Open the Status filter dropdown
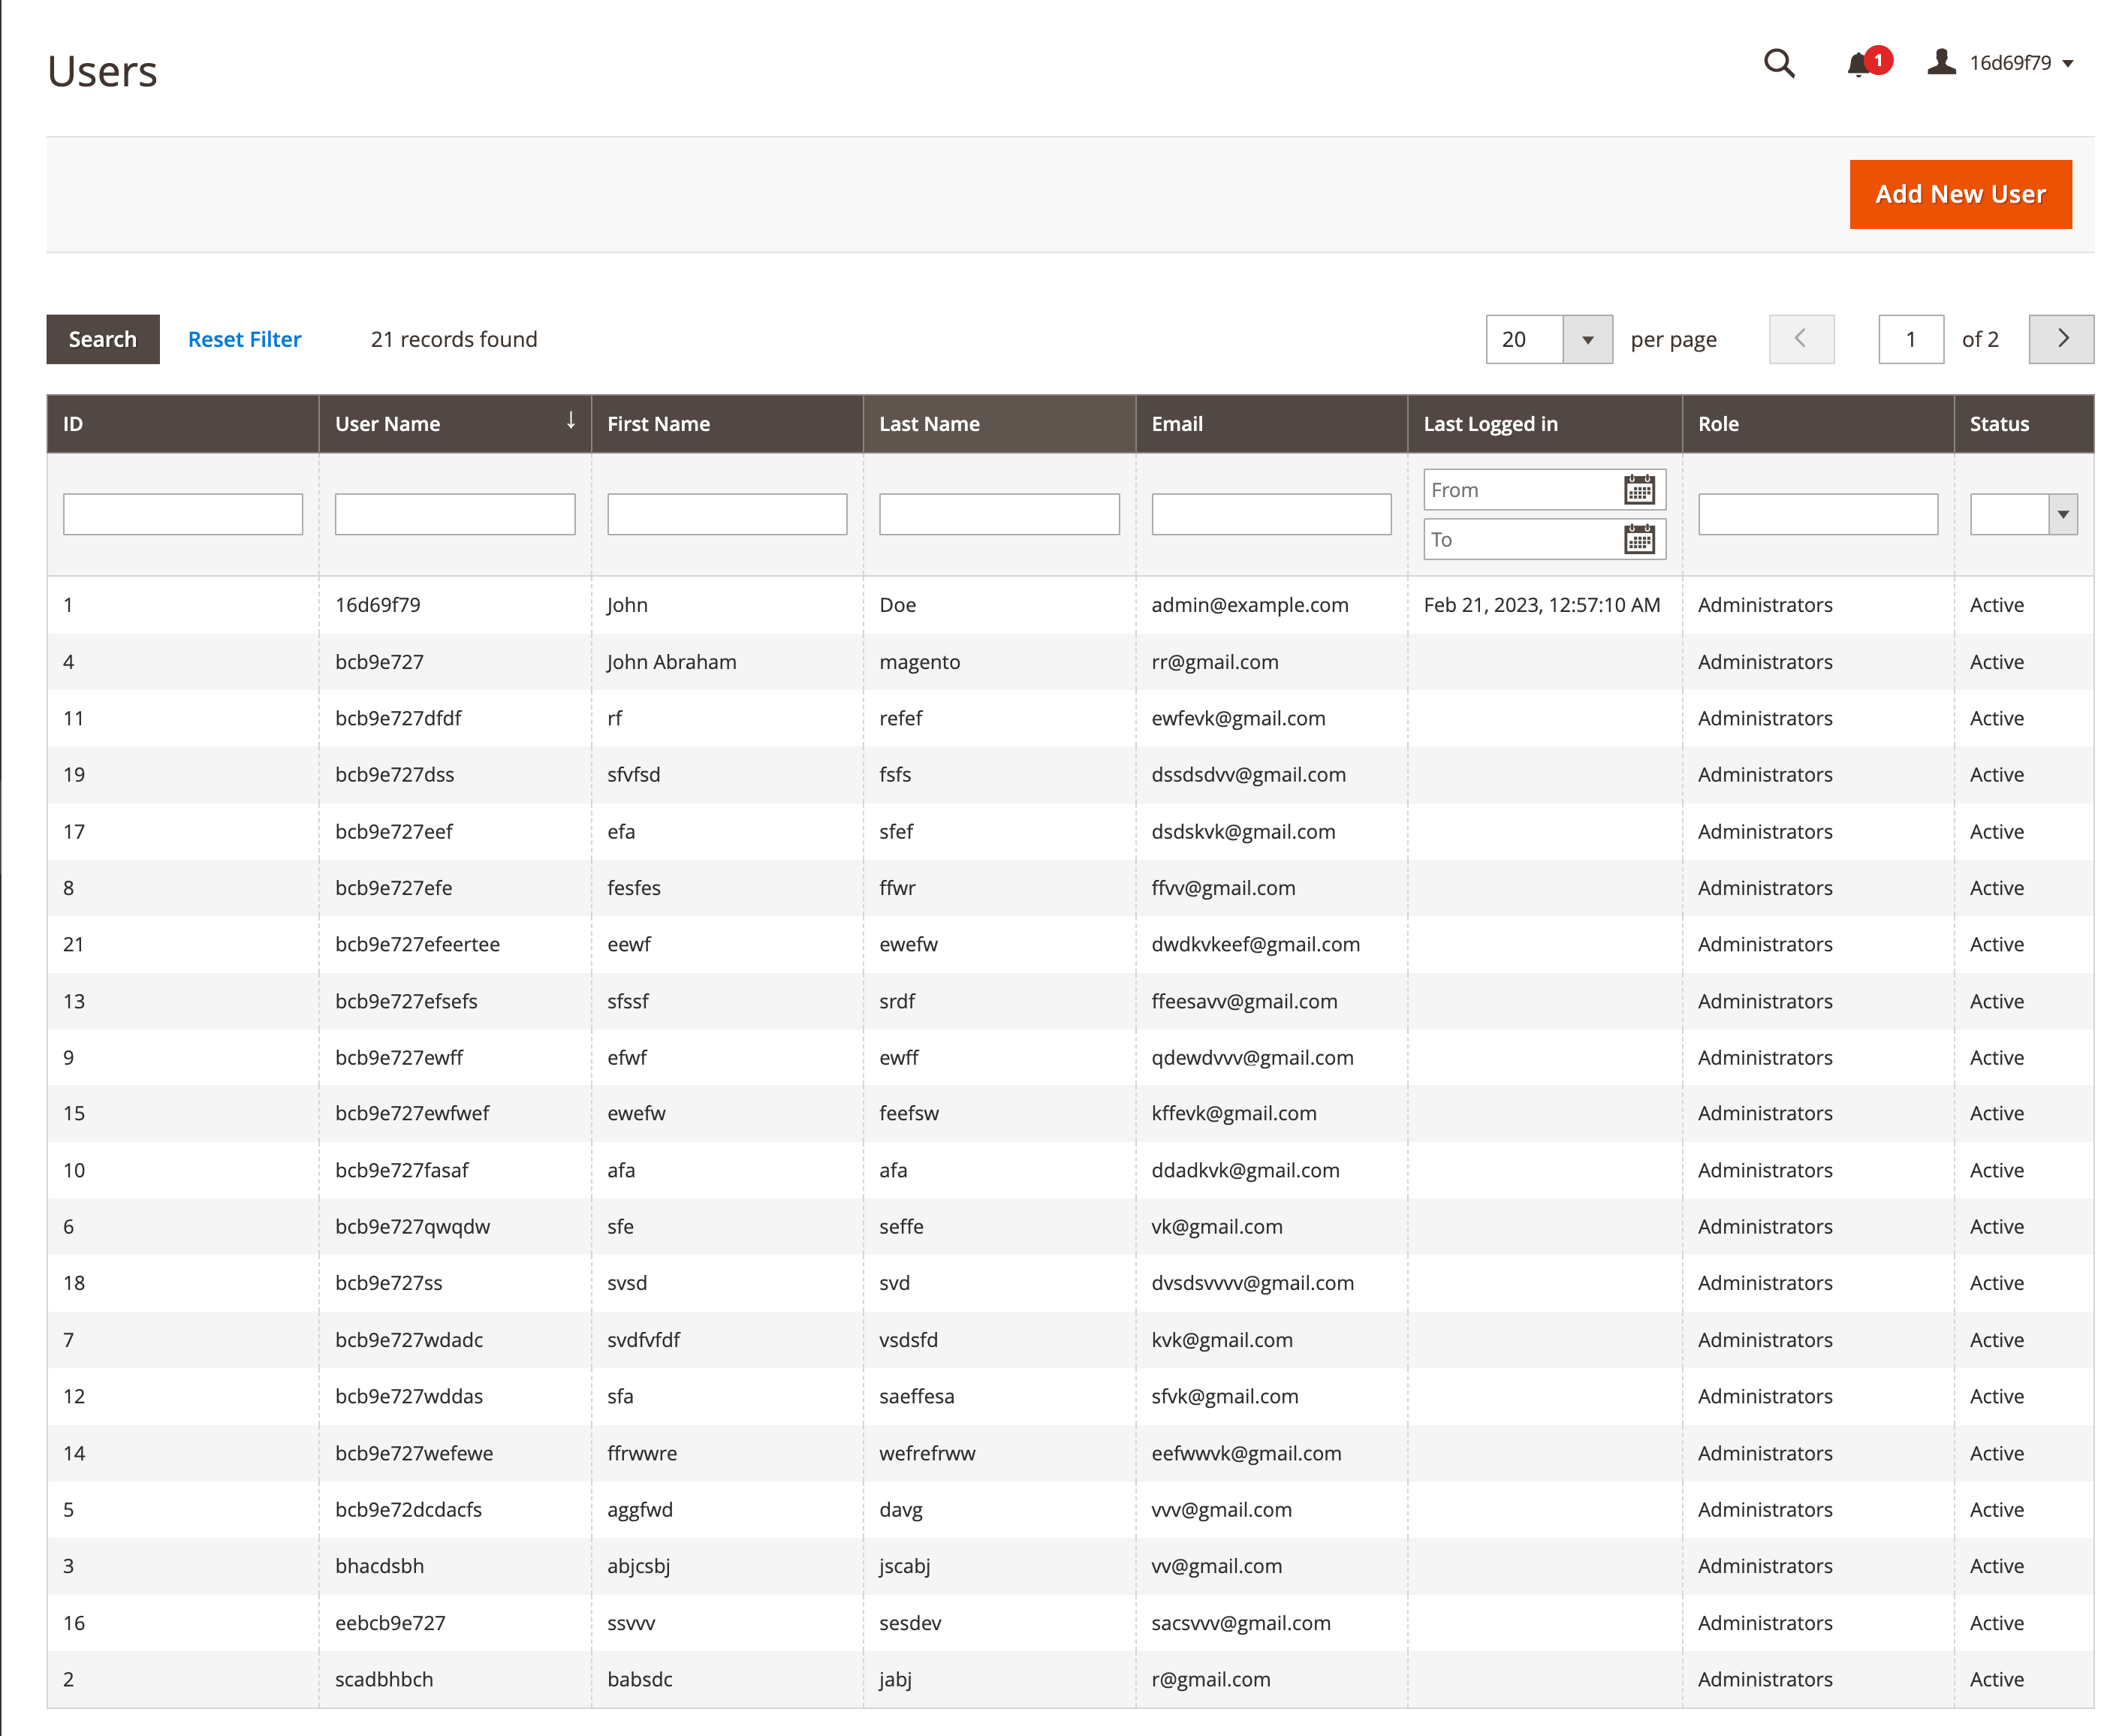The image size is (2107, 1736). (2063, 513)
